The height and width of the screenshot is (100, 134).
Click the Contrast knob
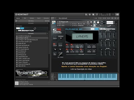tap(61, 38)
